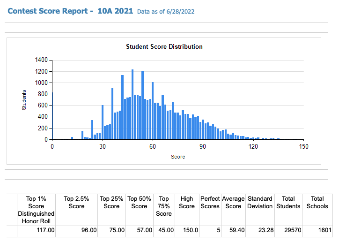339x242 pixels.
Task: Select the 57.00 value cell
Action: click(139, 231)
